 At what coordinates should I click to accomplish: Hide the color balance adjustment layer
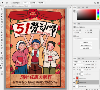(74, 70)
